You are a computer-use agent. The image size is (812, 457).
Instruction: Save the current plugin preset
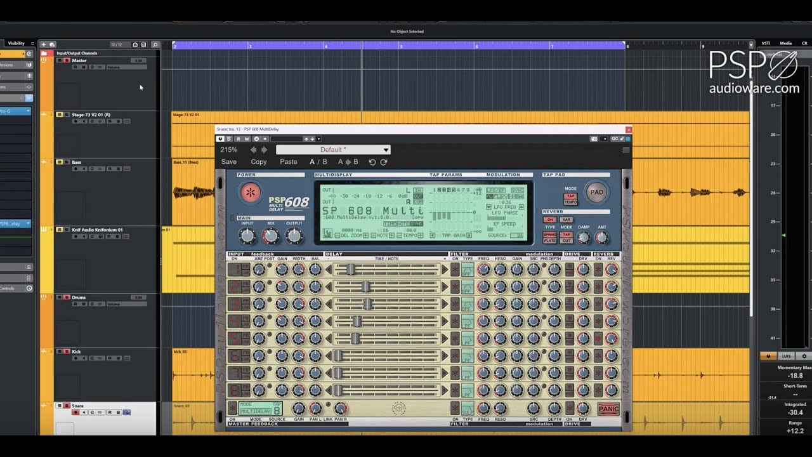pyautogui.click(x=229, y=162)
